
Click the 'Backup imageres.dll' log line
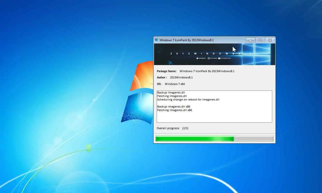point(171,92)
